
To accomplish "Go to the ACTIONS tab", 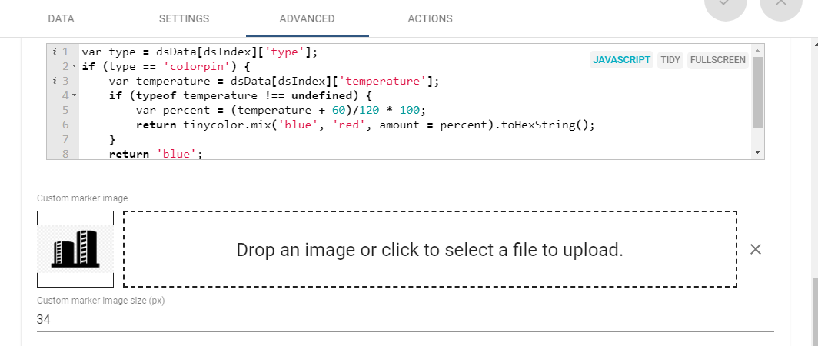I will click(430, 18).
